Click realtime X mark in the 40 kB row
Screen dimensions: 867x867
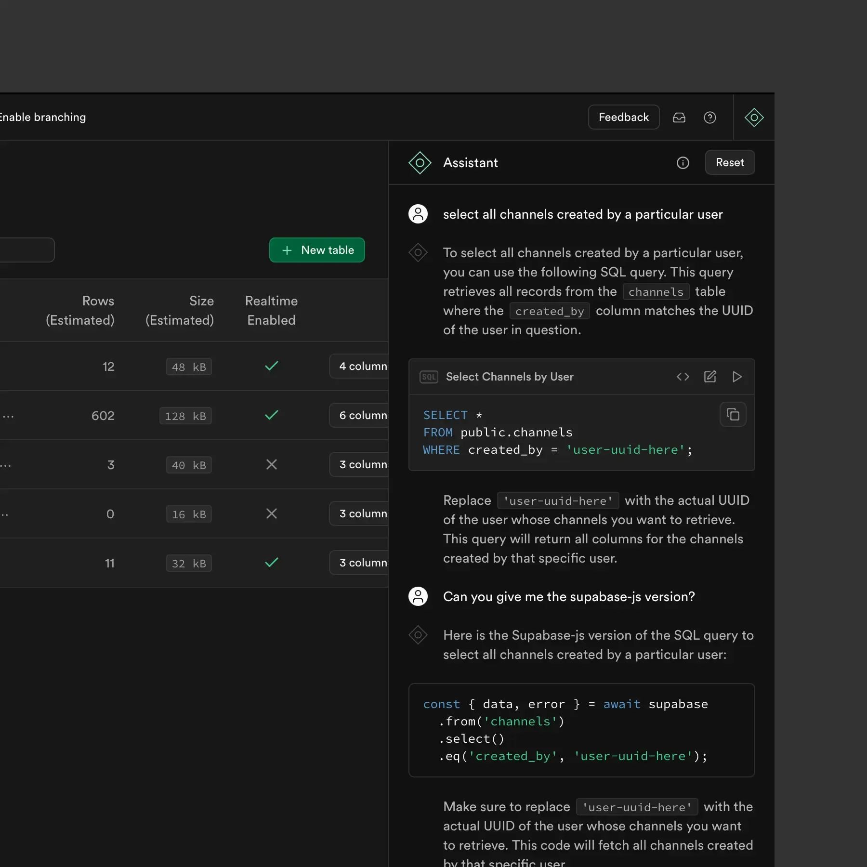tap(272, 464)
